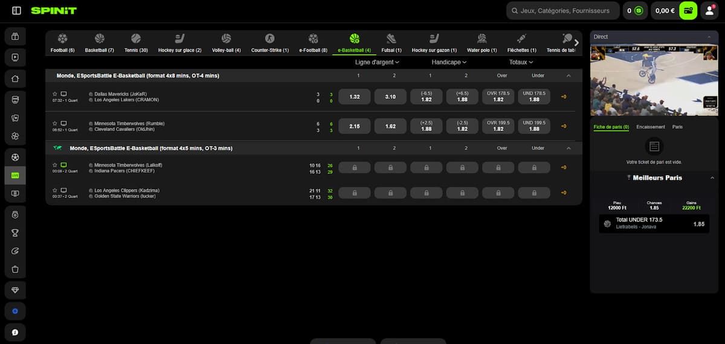725x344 pixels.
Task: Expand +0 more markets for Dallas Mavericks match
Action: [564, 97]
